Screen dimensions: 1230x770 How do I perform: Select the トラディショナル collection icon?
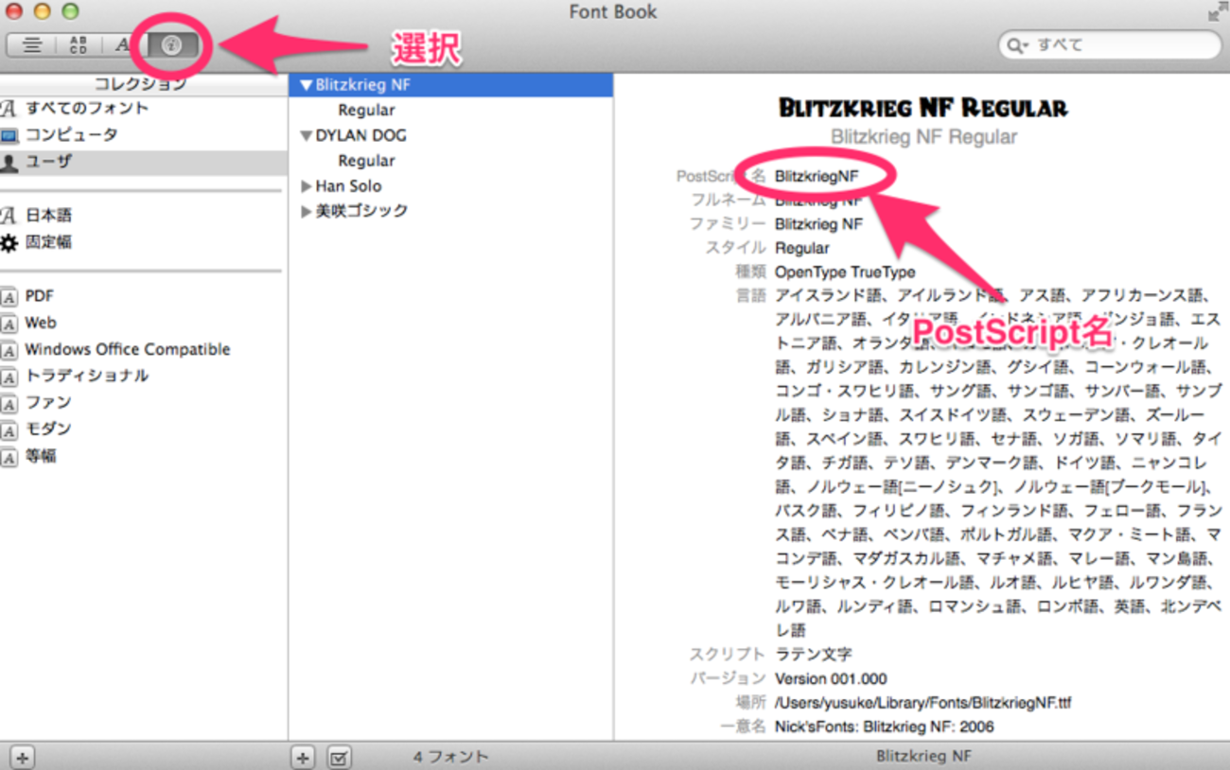point(9,376)
